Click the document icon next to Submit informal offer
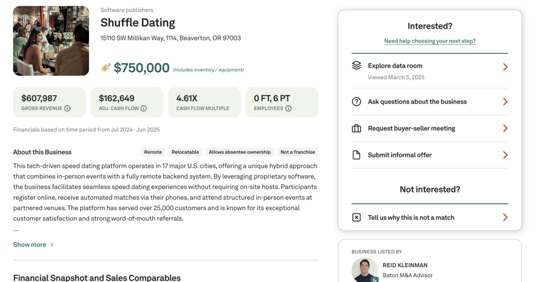 click(x=356, y=155)
